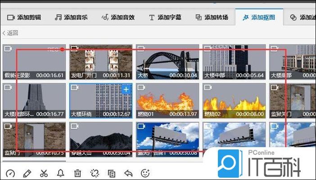Screen dimensions: 316x180
Task: Undo with the curved arrow icon
Action: coord(128,173)
